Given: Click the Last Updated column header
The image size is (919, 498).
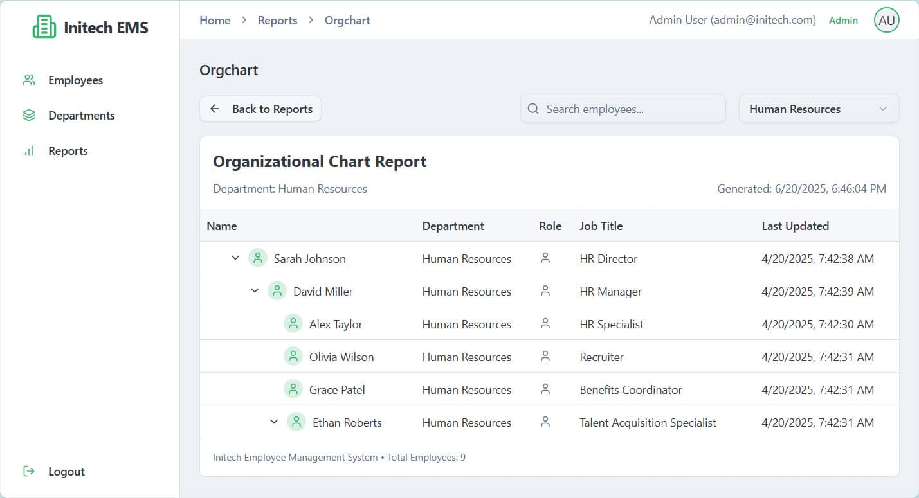Looking at the screenshot, I should 795,226.
